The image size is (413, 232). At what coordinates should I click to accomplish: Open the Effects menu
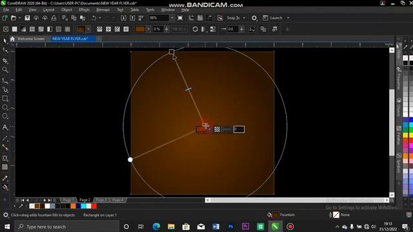(85, 10)
